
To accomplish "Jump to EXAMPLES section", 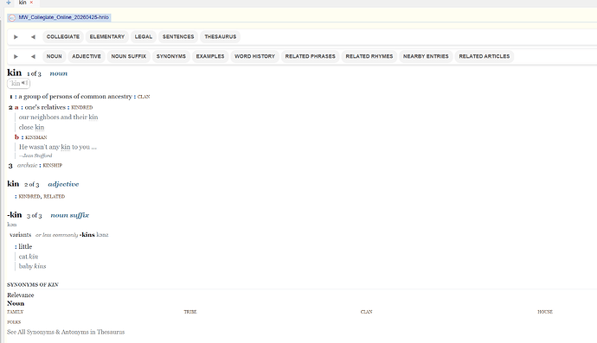I will [x=210, y=56].
